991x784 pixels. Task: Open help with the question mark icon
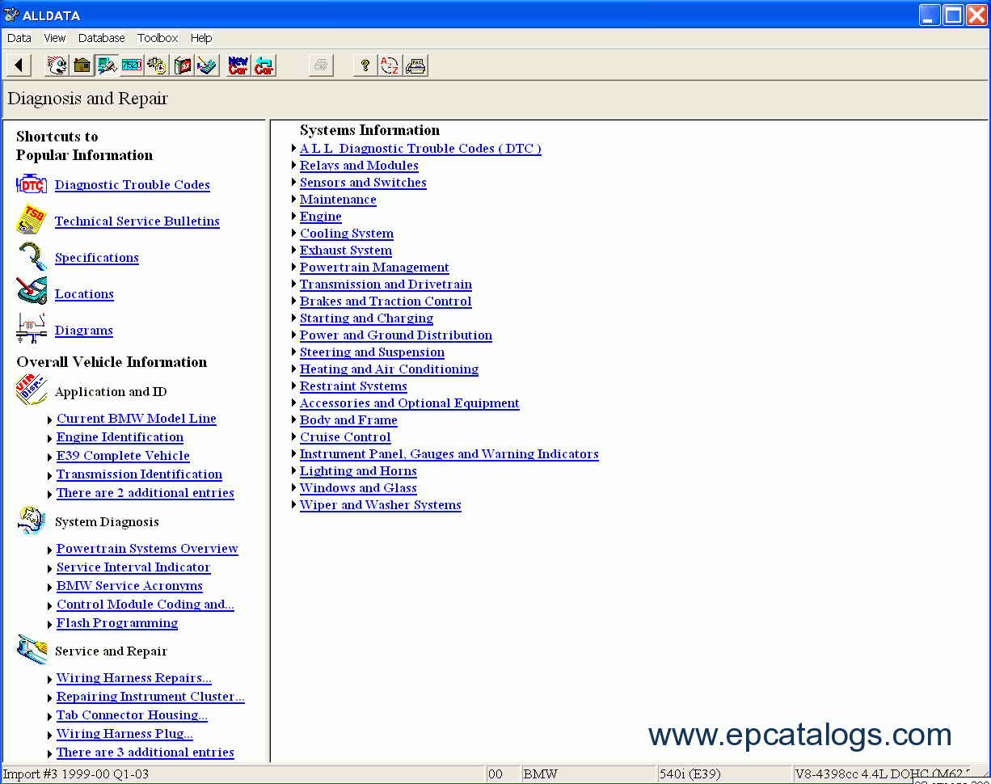(365, 65)
